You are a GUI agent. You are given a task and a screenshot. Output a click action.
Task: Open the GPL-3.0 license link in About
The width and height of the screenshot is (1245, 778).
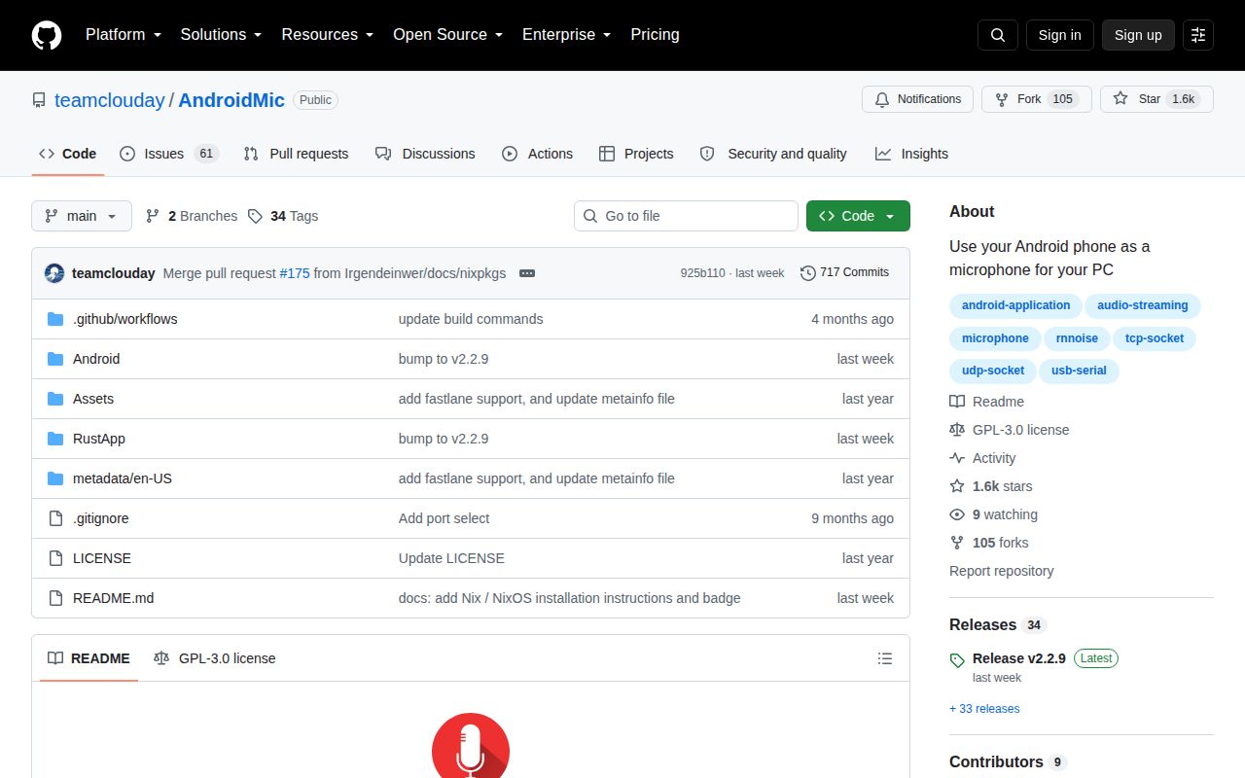(1010, 430)
